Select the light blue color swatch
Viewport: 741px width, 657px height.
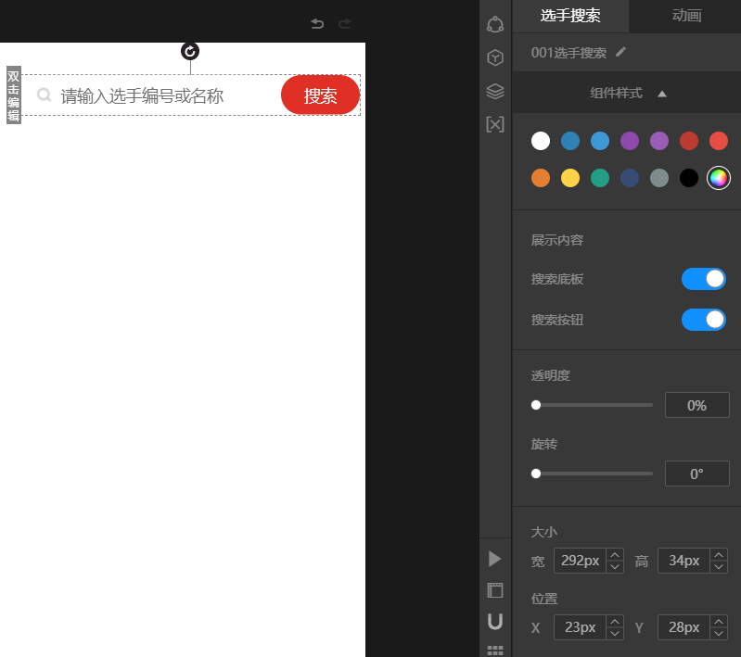point(600,141)
